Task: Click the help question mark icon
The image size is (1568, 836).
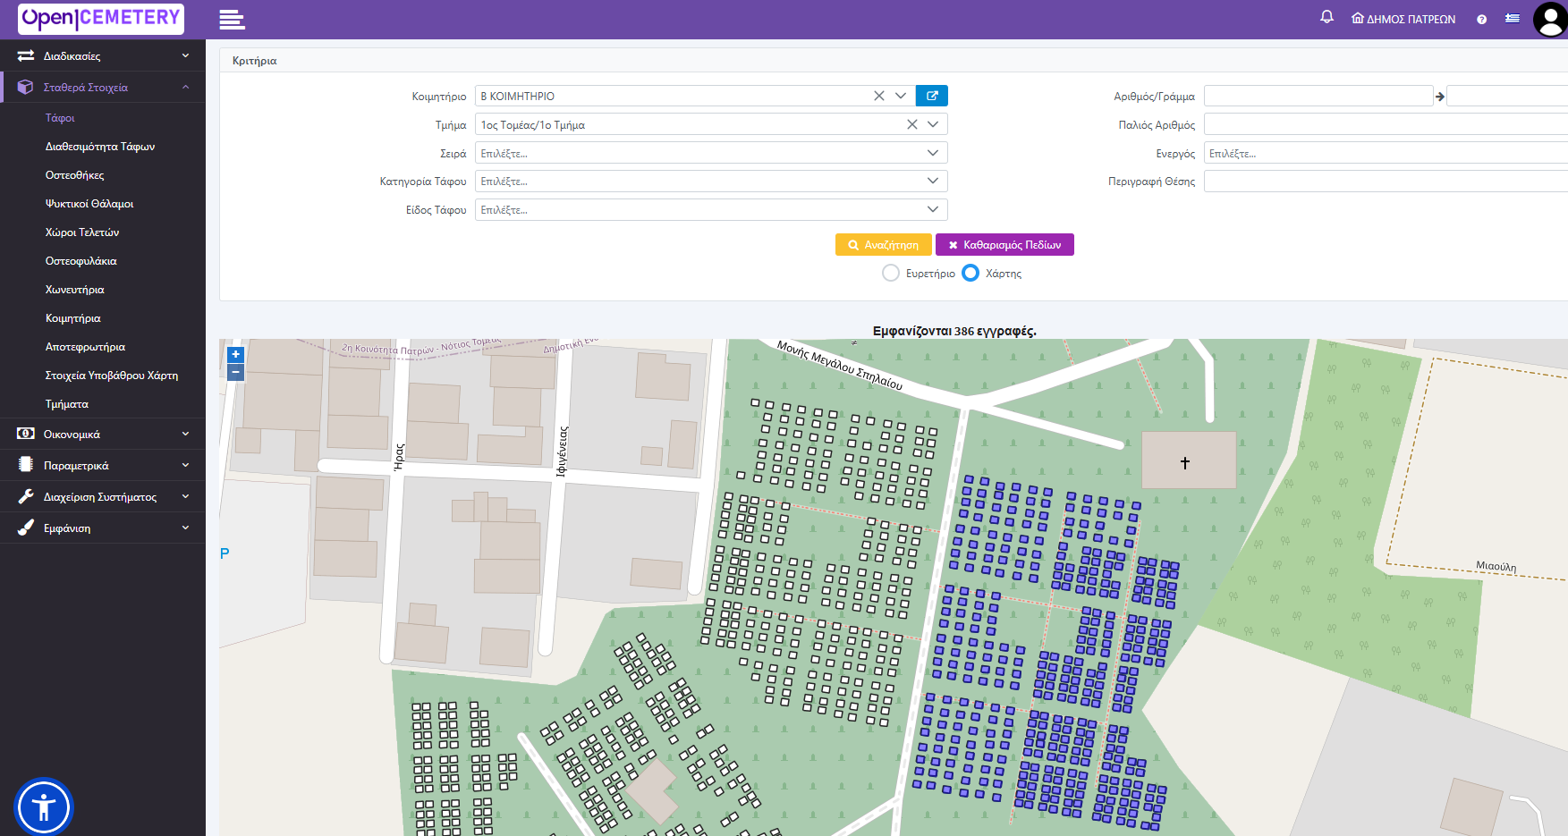Action: click(1482, 20)
